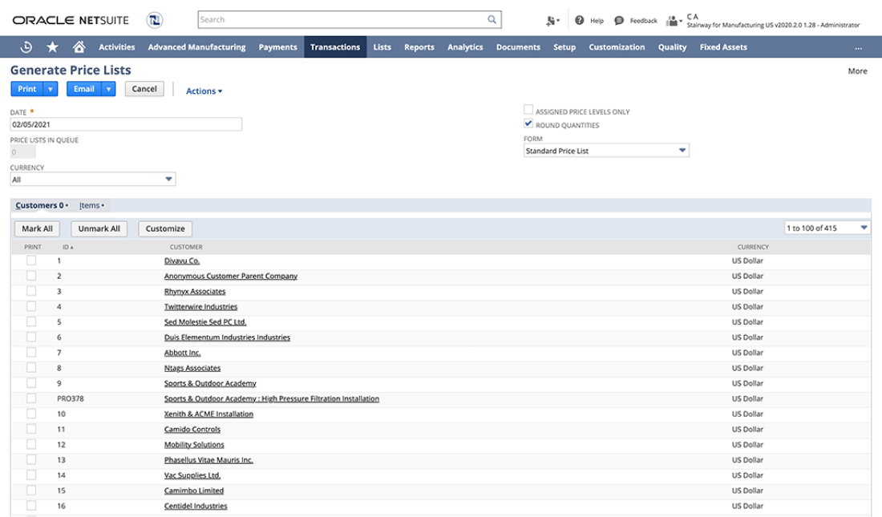This screenshot has width=882, height=517.
Task: Uncheck the Round Quantities checkbox
Action: pos(528,123)
